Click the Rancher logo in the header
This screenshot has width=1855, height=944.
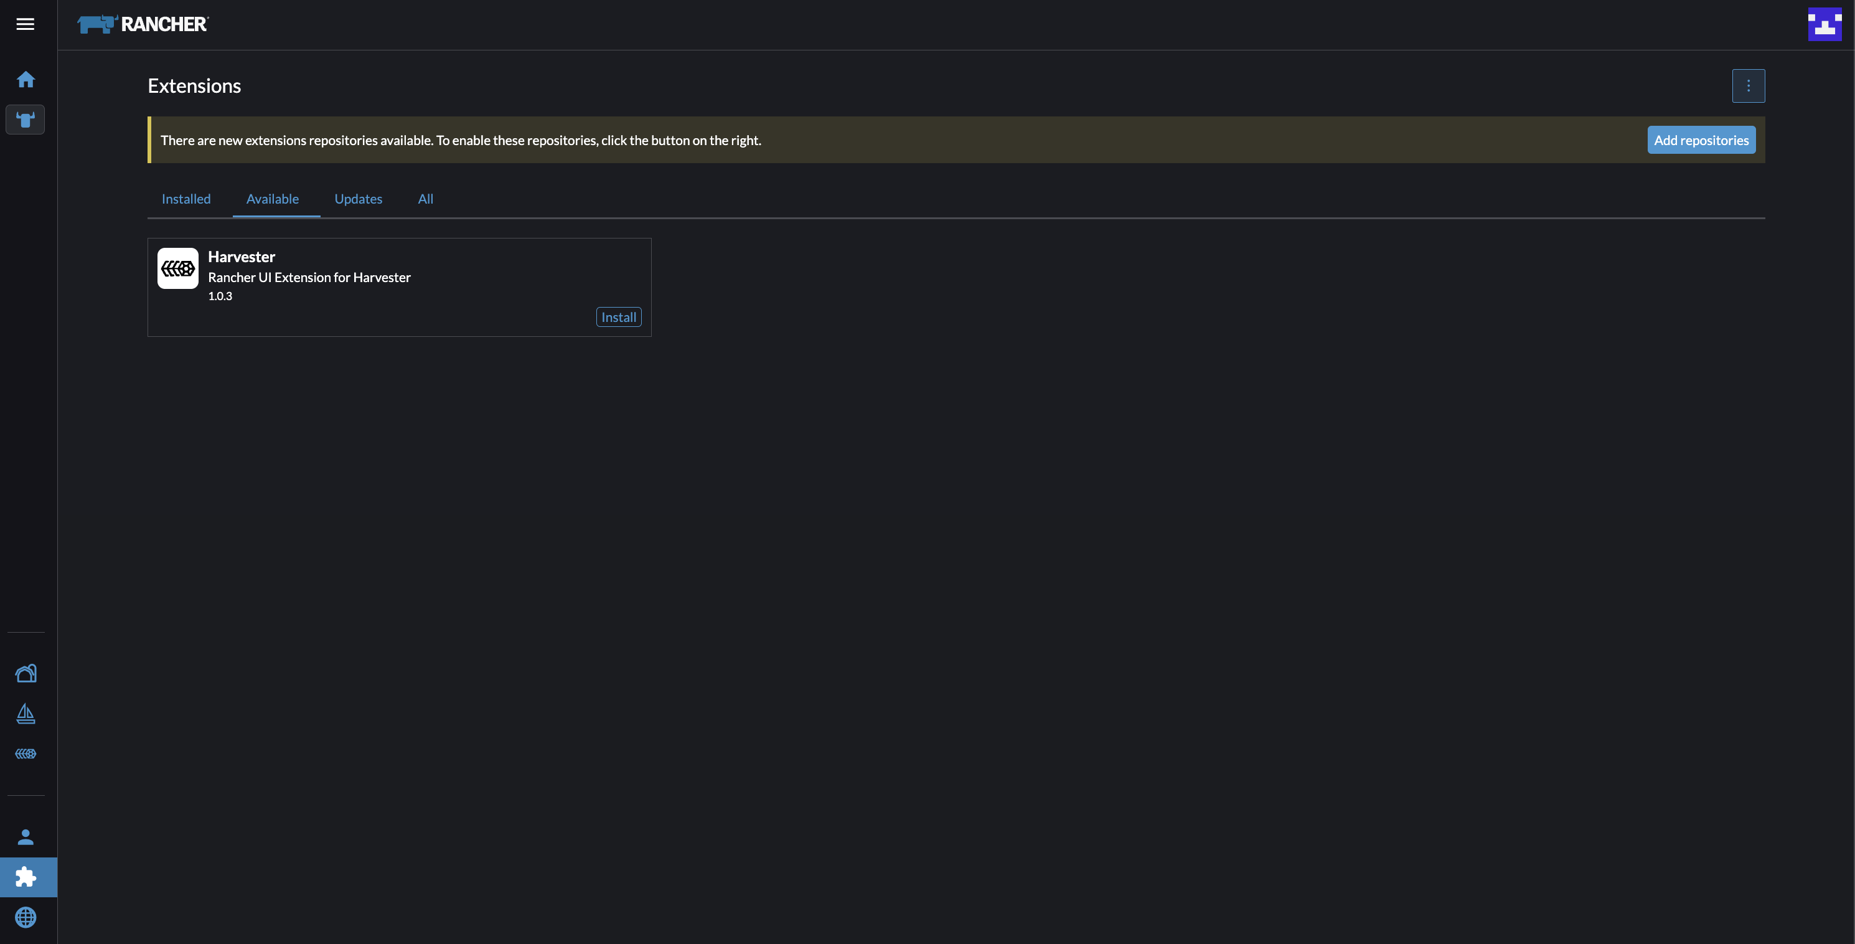(x=142, y=24)
